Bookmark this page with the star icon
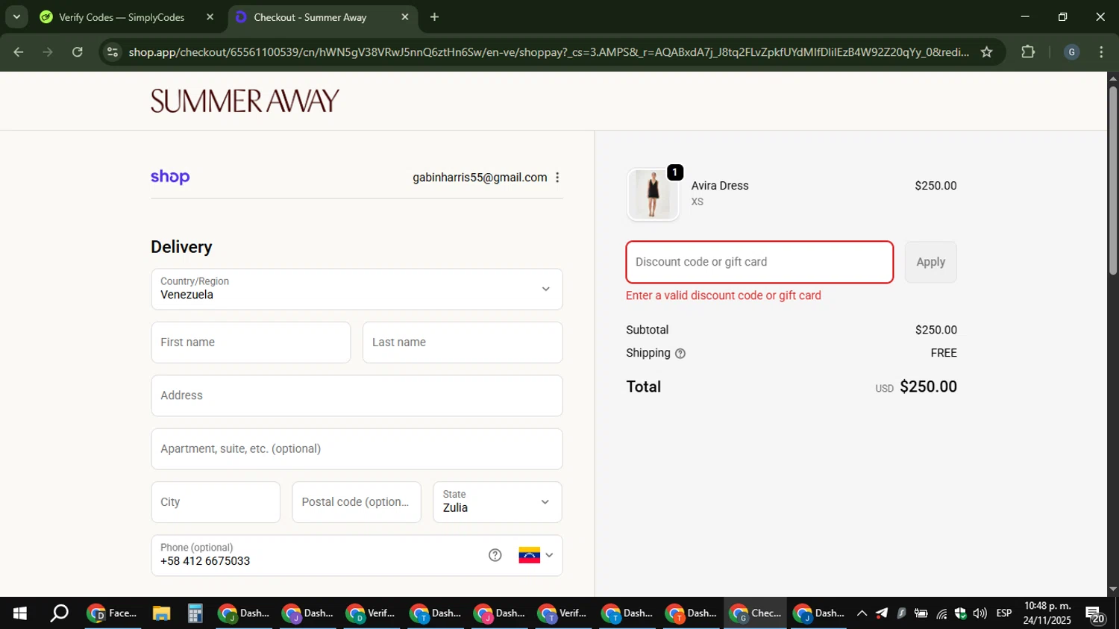This screenshot has width=1119, height=629. tap(986, 52)
